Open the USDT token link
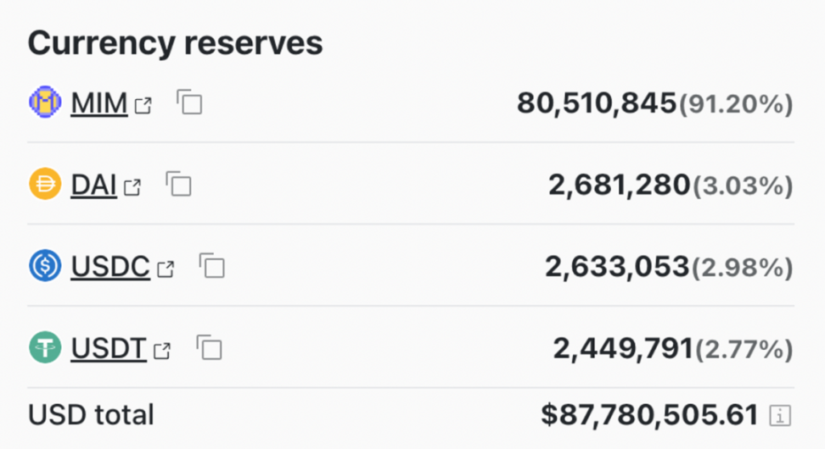Viewport: 825px width, 449px height. (109, 348)
